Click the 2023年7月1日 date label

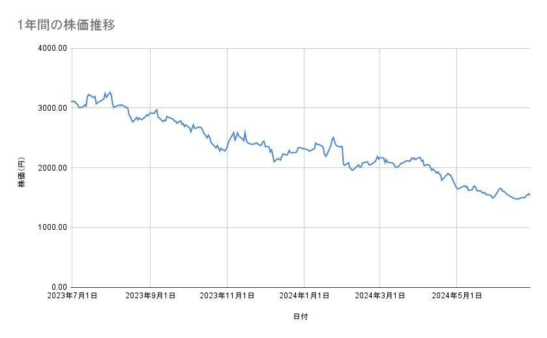pyautogui.click(x=72, y=296)
